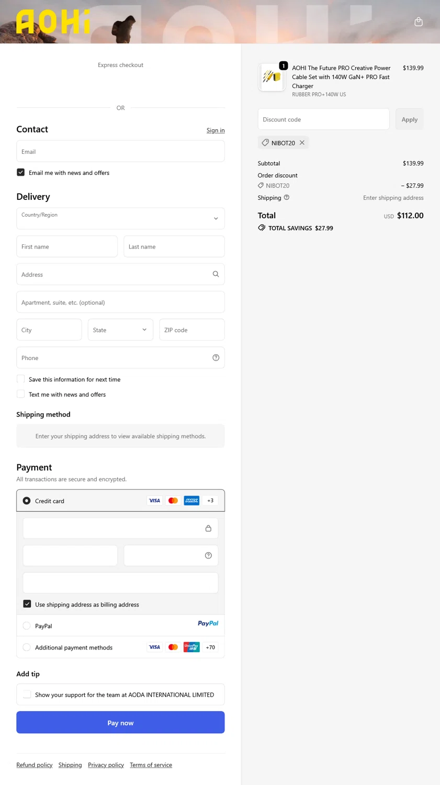
Task: Open the Refund policy link
Action: 34,765
